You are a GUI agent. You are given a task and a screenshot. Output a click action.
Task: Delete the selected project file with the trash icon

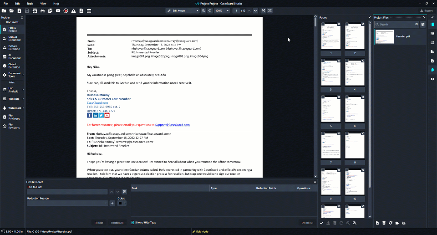click(384, 223)
